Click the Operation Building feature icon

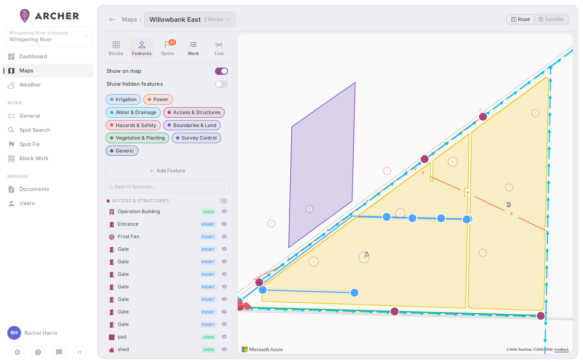[x=112, y=212]
